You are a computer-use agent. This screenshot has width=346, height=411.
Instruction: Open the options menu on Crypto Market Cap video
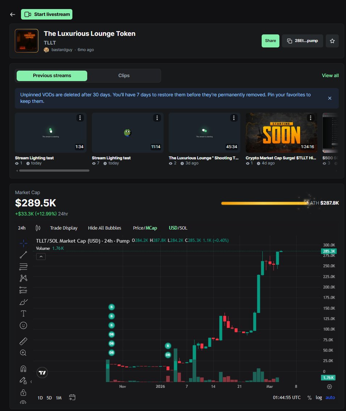(310, 118)
